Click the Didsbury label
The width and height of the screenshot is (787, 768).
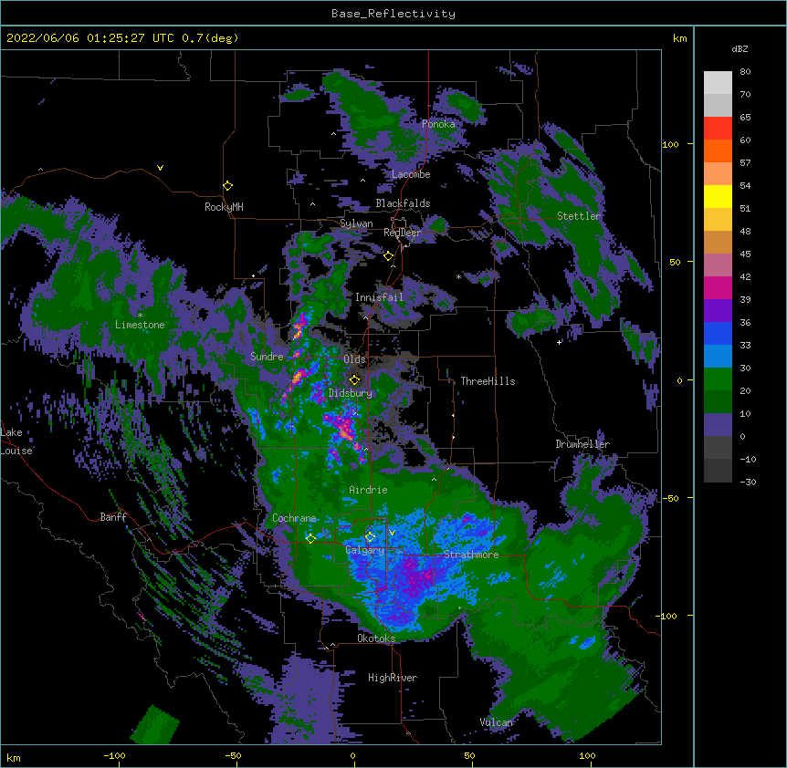pos(351,393)
